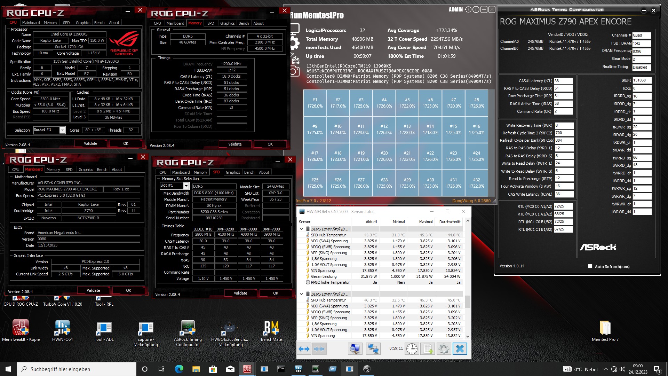This screenshot has height=376, width=668.
Task: Select CPU tab in Memory CPU-Z window
Action: tap(157, 23)
